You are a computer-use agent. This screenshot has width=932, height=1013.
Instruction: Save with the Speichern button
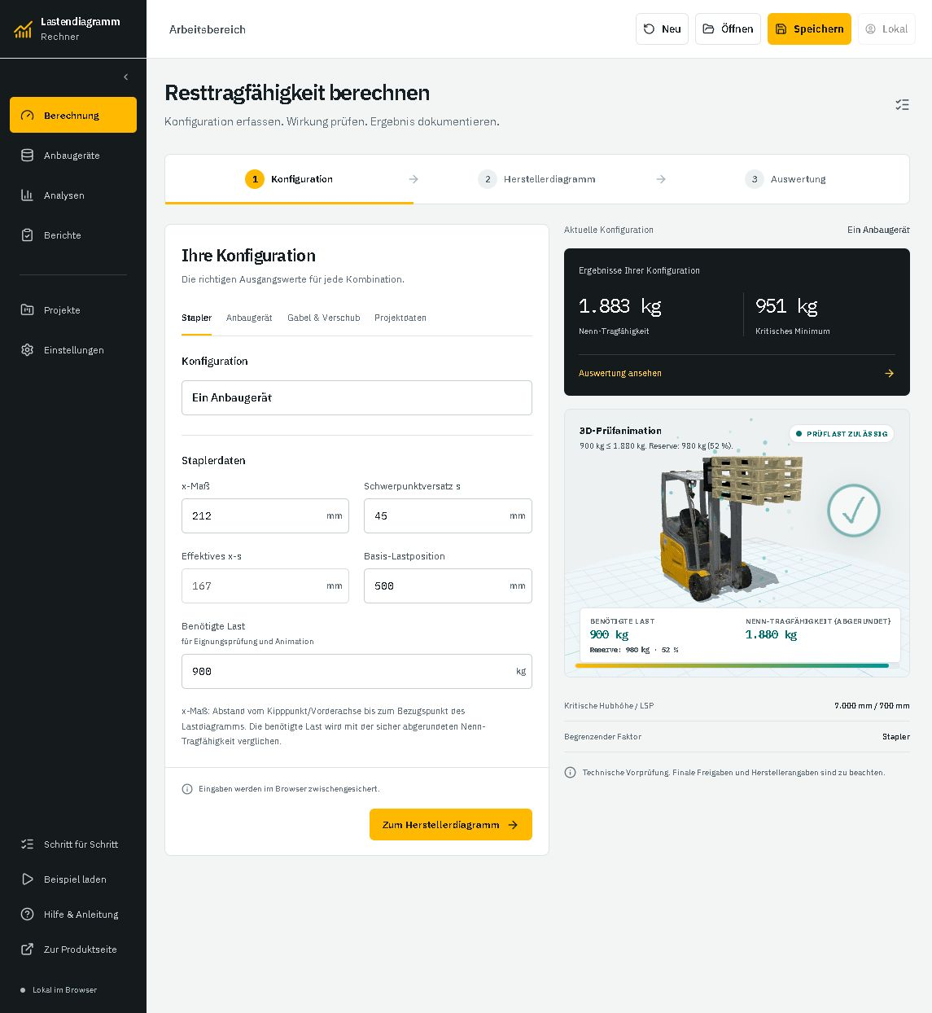point(809,29)
